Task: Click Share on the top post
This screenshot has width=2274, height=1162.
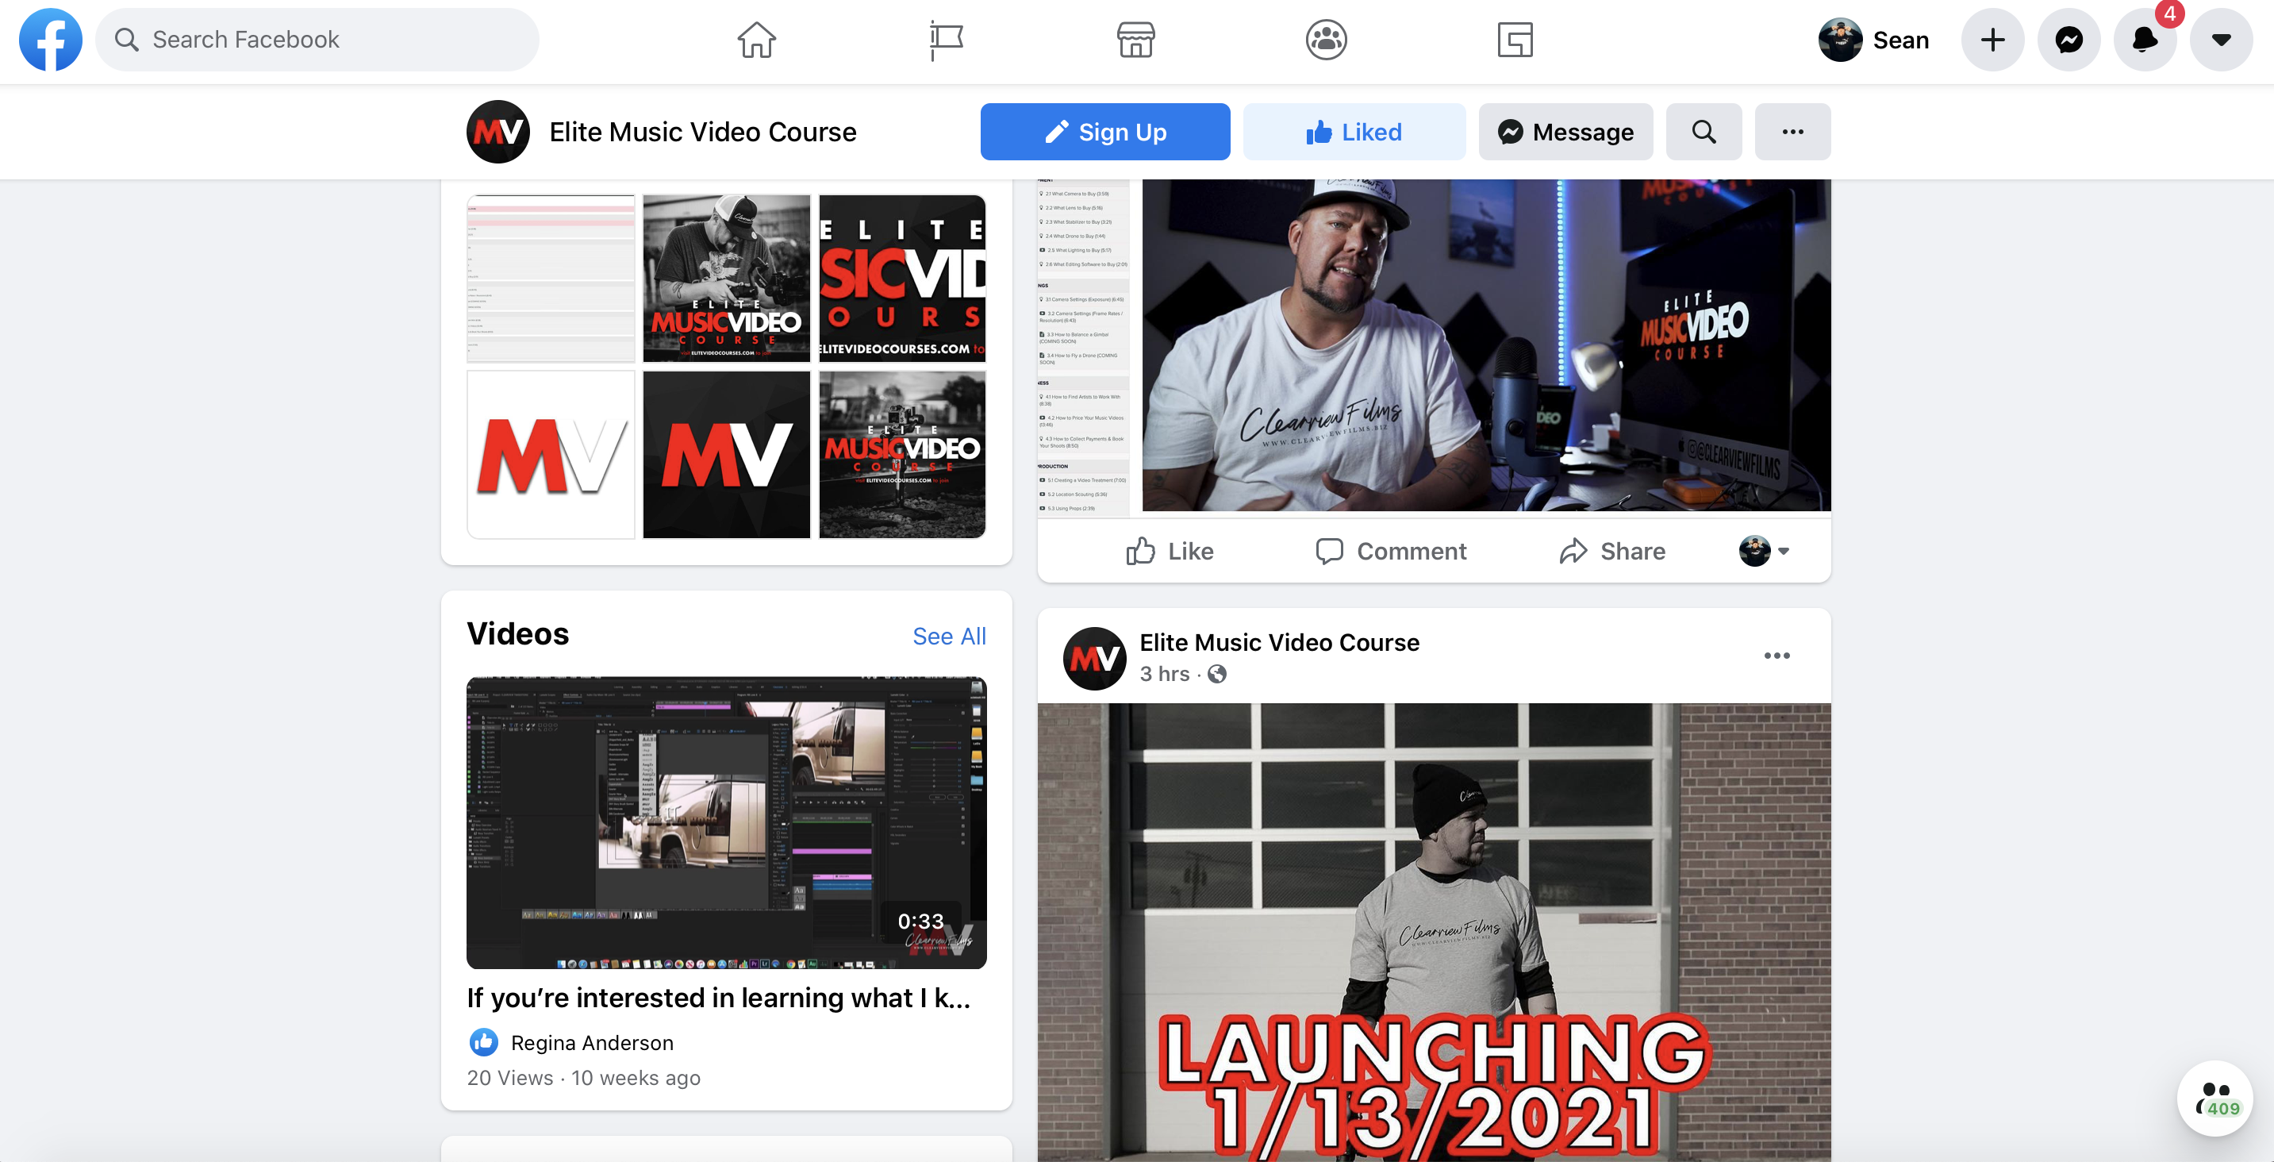Action: click(1612, 551)
